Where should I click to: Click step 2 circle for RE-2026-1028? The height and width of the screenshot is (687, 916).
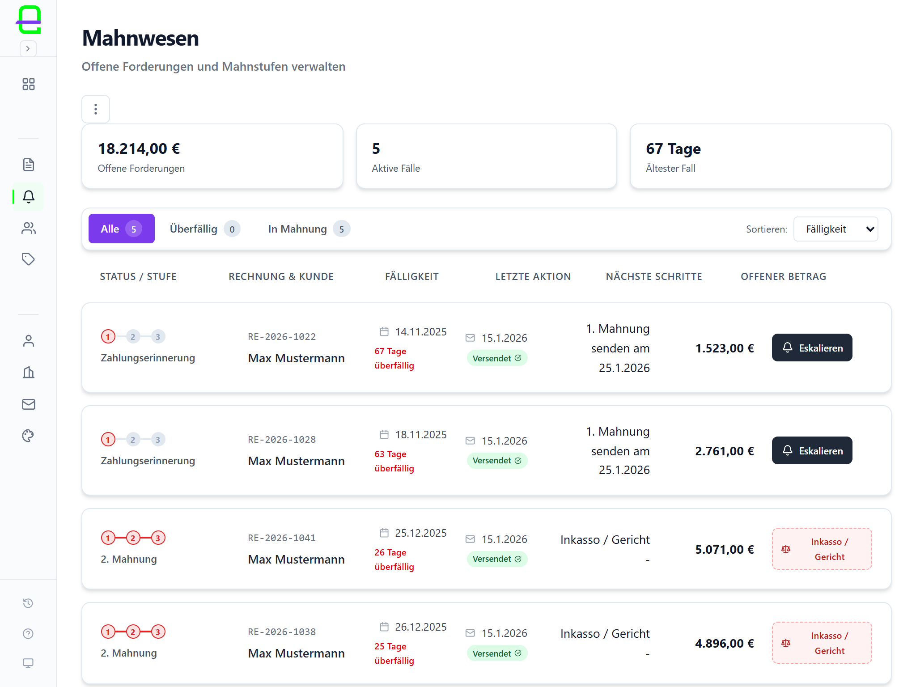[x=133, y=440]
